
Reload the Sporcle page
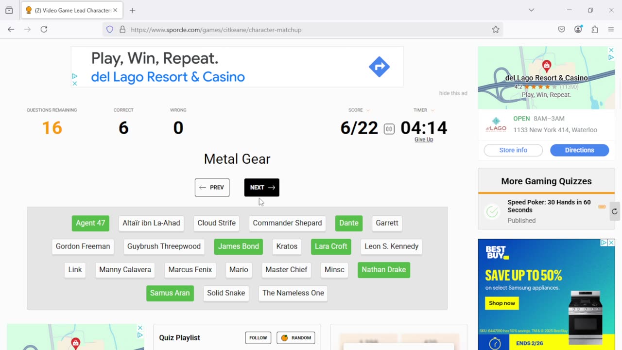pos(44,30)
